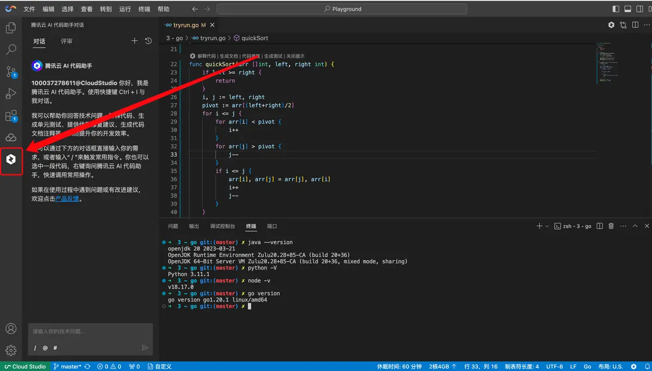Click the technical question input box
The width and height of the screenshot is (652, 371).
[x=90, y=331]
